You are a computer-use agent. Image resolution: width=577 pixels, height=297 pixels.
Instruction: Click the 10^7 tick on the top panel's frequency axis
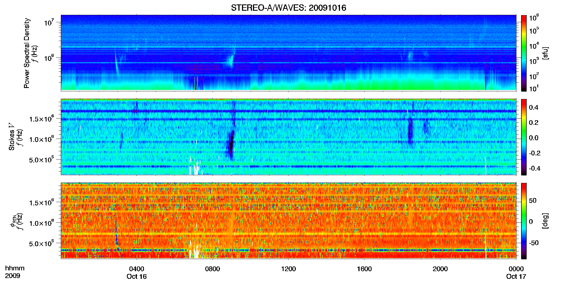pos(48,22)
